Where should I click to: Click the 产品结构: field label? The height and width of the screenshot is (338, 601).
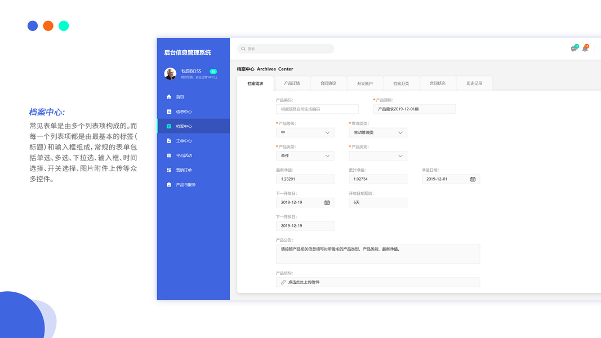pyautogui.click(x=284, y=273)
